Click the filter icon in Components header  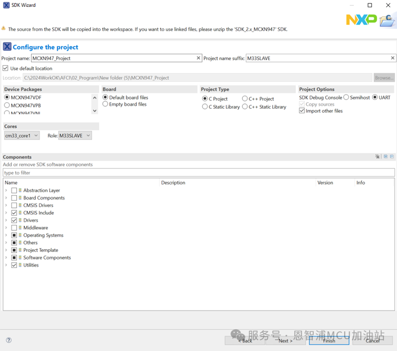pyautogui.click(x=377, y=156)
